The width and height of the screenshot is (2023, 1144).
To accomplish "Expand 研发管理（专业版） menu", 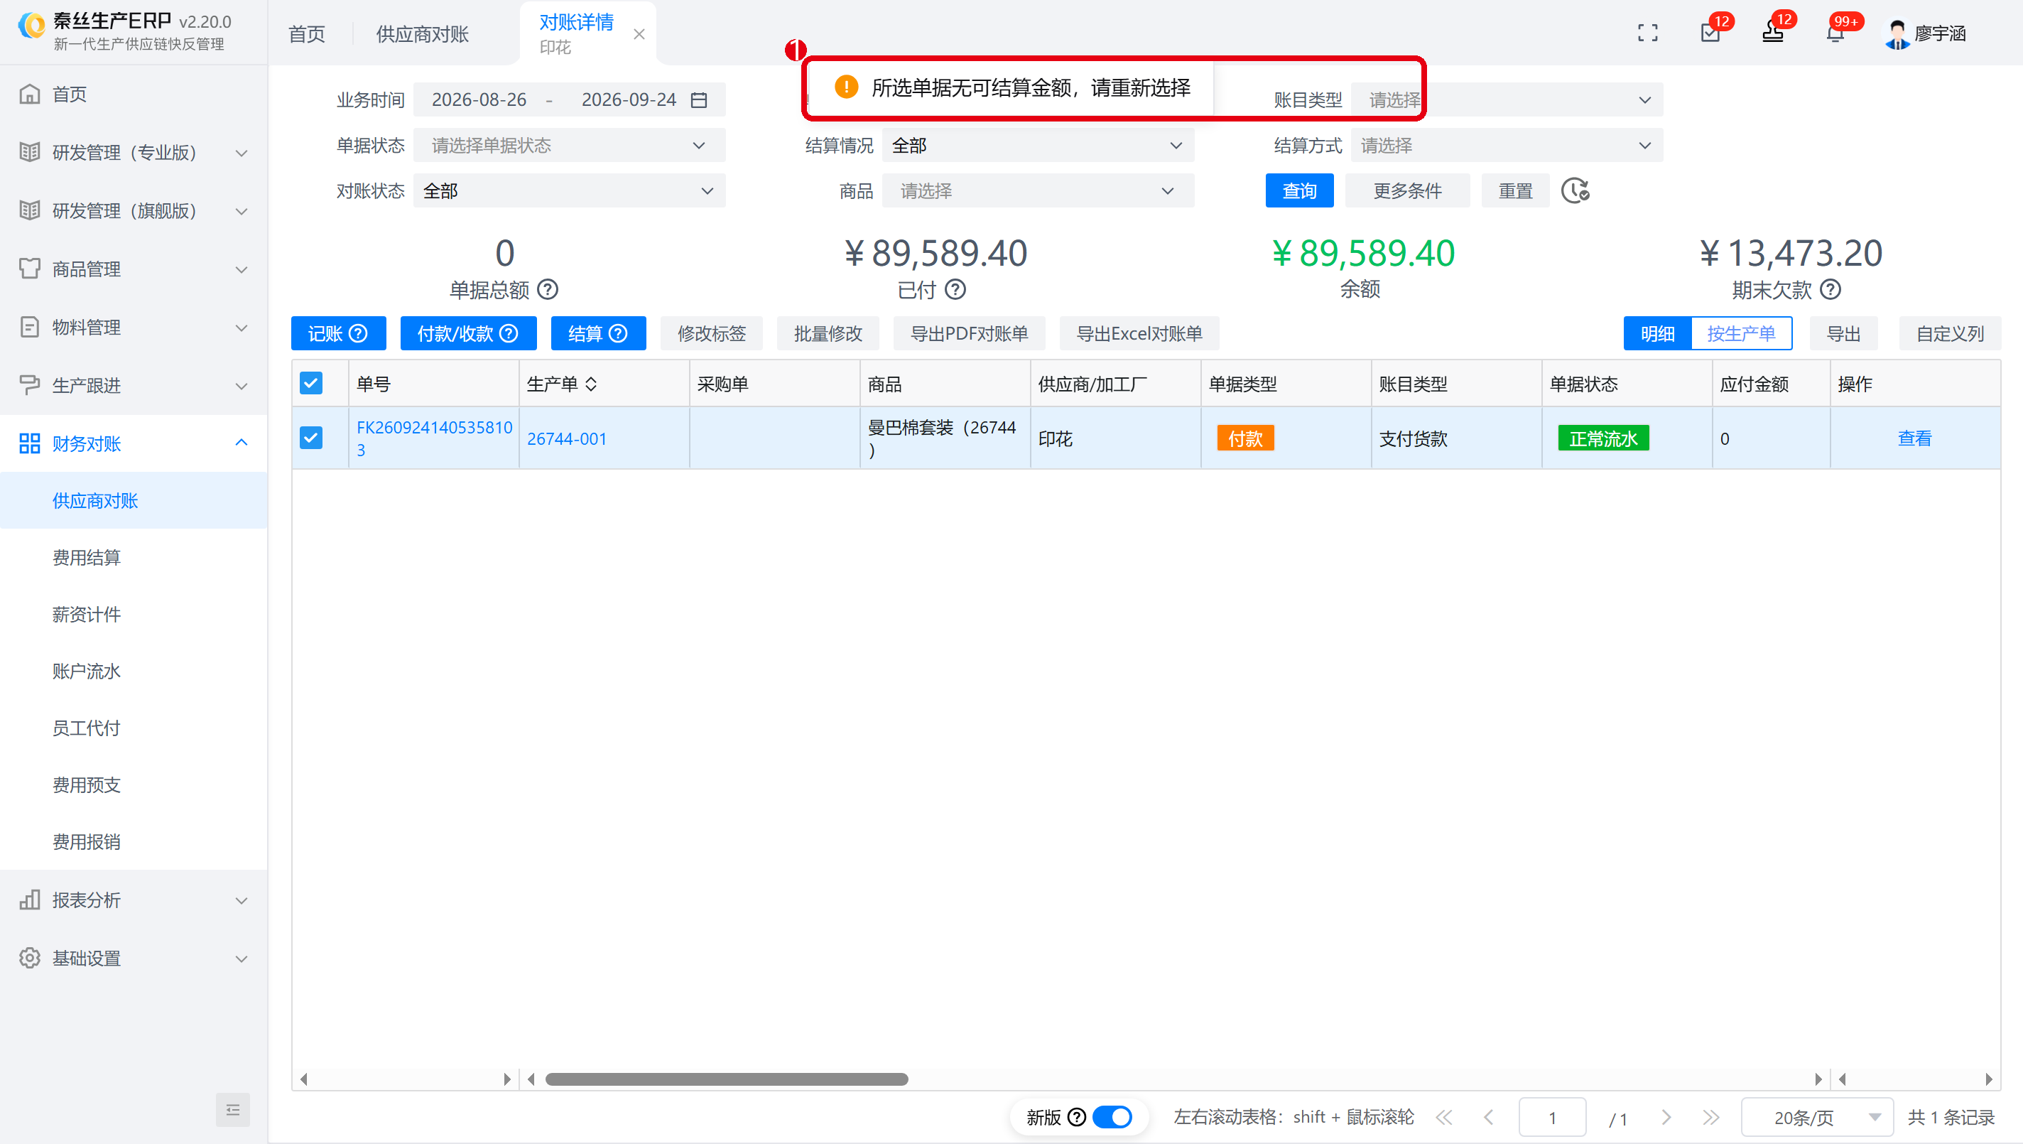I will (134, 153).
